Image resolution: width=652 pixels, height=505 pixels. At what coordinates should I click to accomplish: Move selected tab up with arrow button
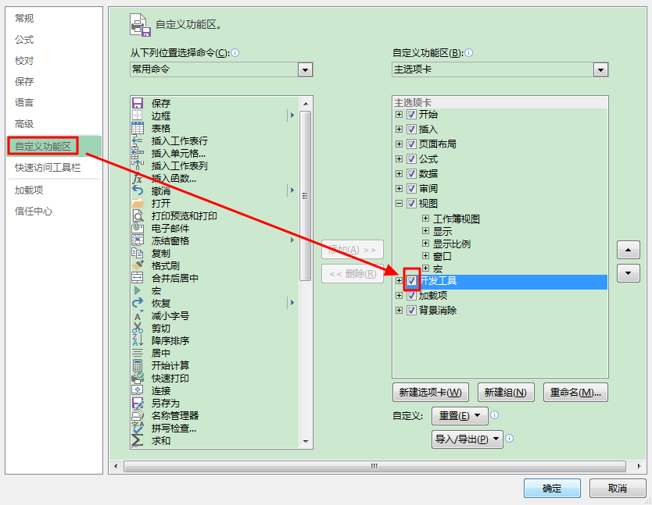coord(628,250)
